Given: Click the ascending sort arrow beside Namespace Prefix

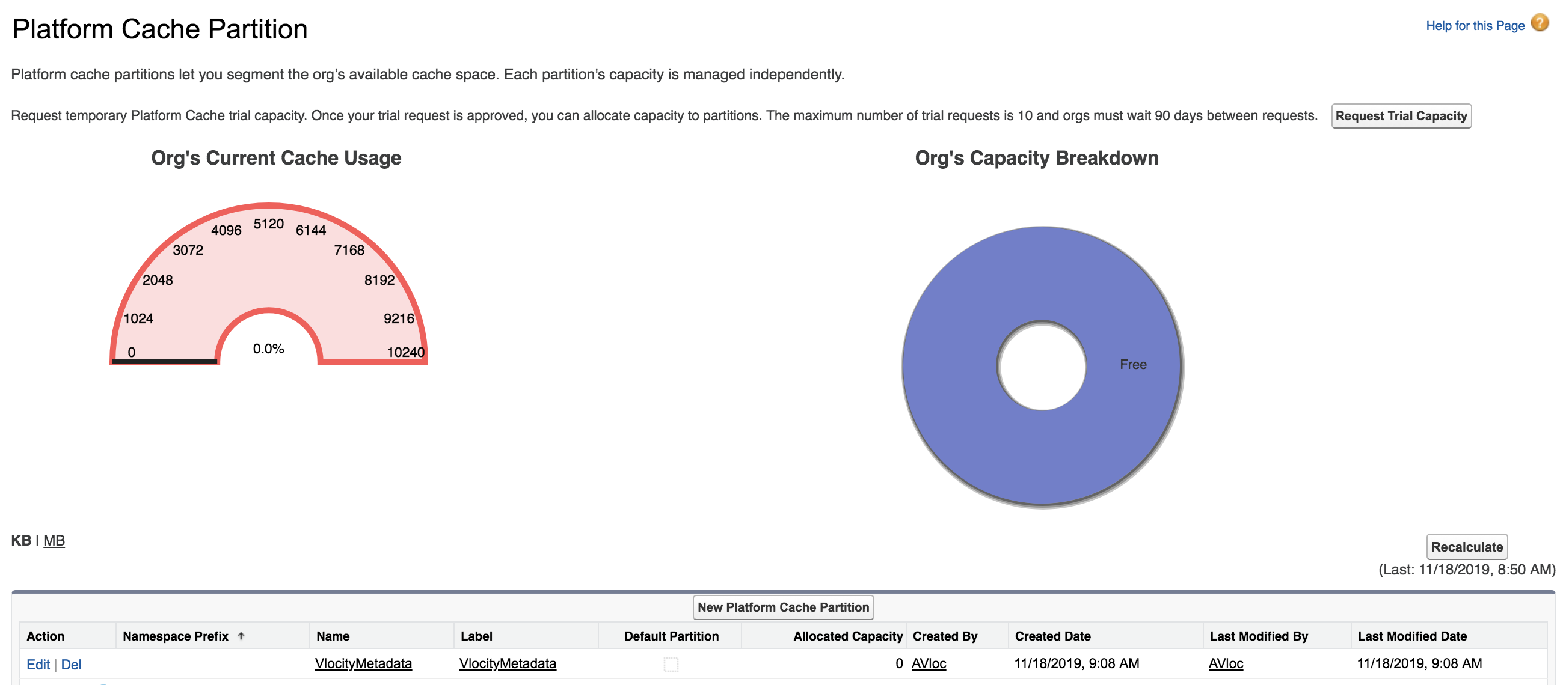Looking at the screenshot, I should click(x=242, y=636).
